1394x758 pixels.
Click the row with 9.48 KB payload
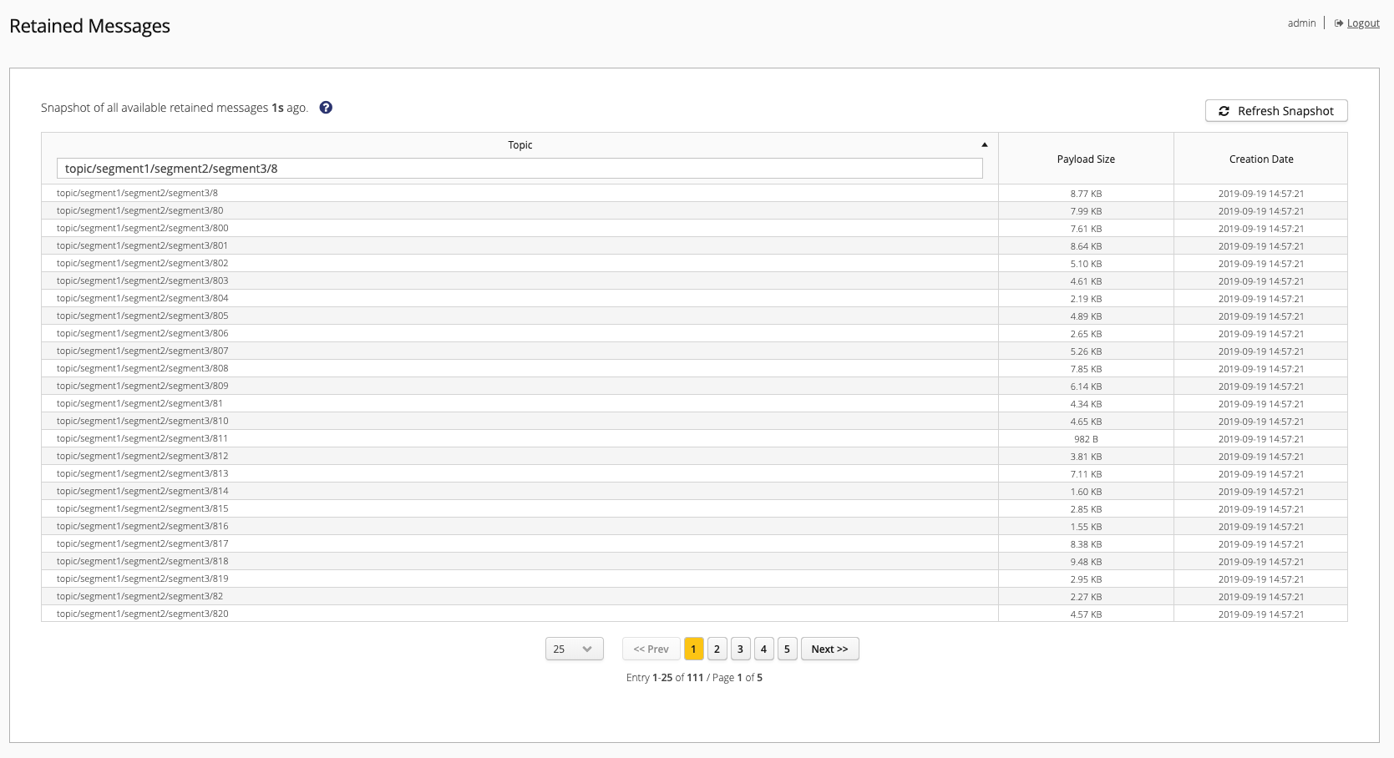(x=1085, y=562)
